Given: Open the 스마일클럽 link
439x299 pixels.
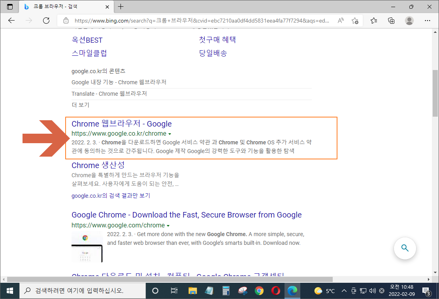Looking at the screenshot, I should pyautogui.click(x=89, y=53).
